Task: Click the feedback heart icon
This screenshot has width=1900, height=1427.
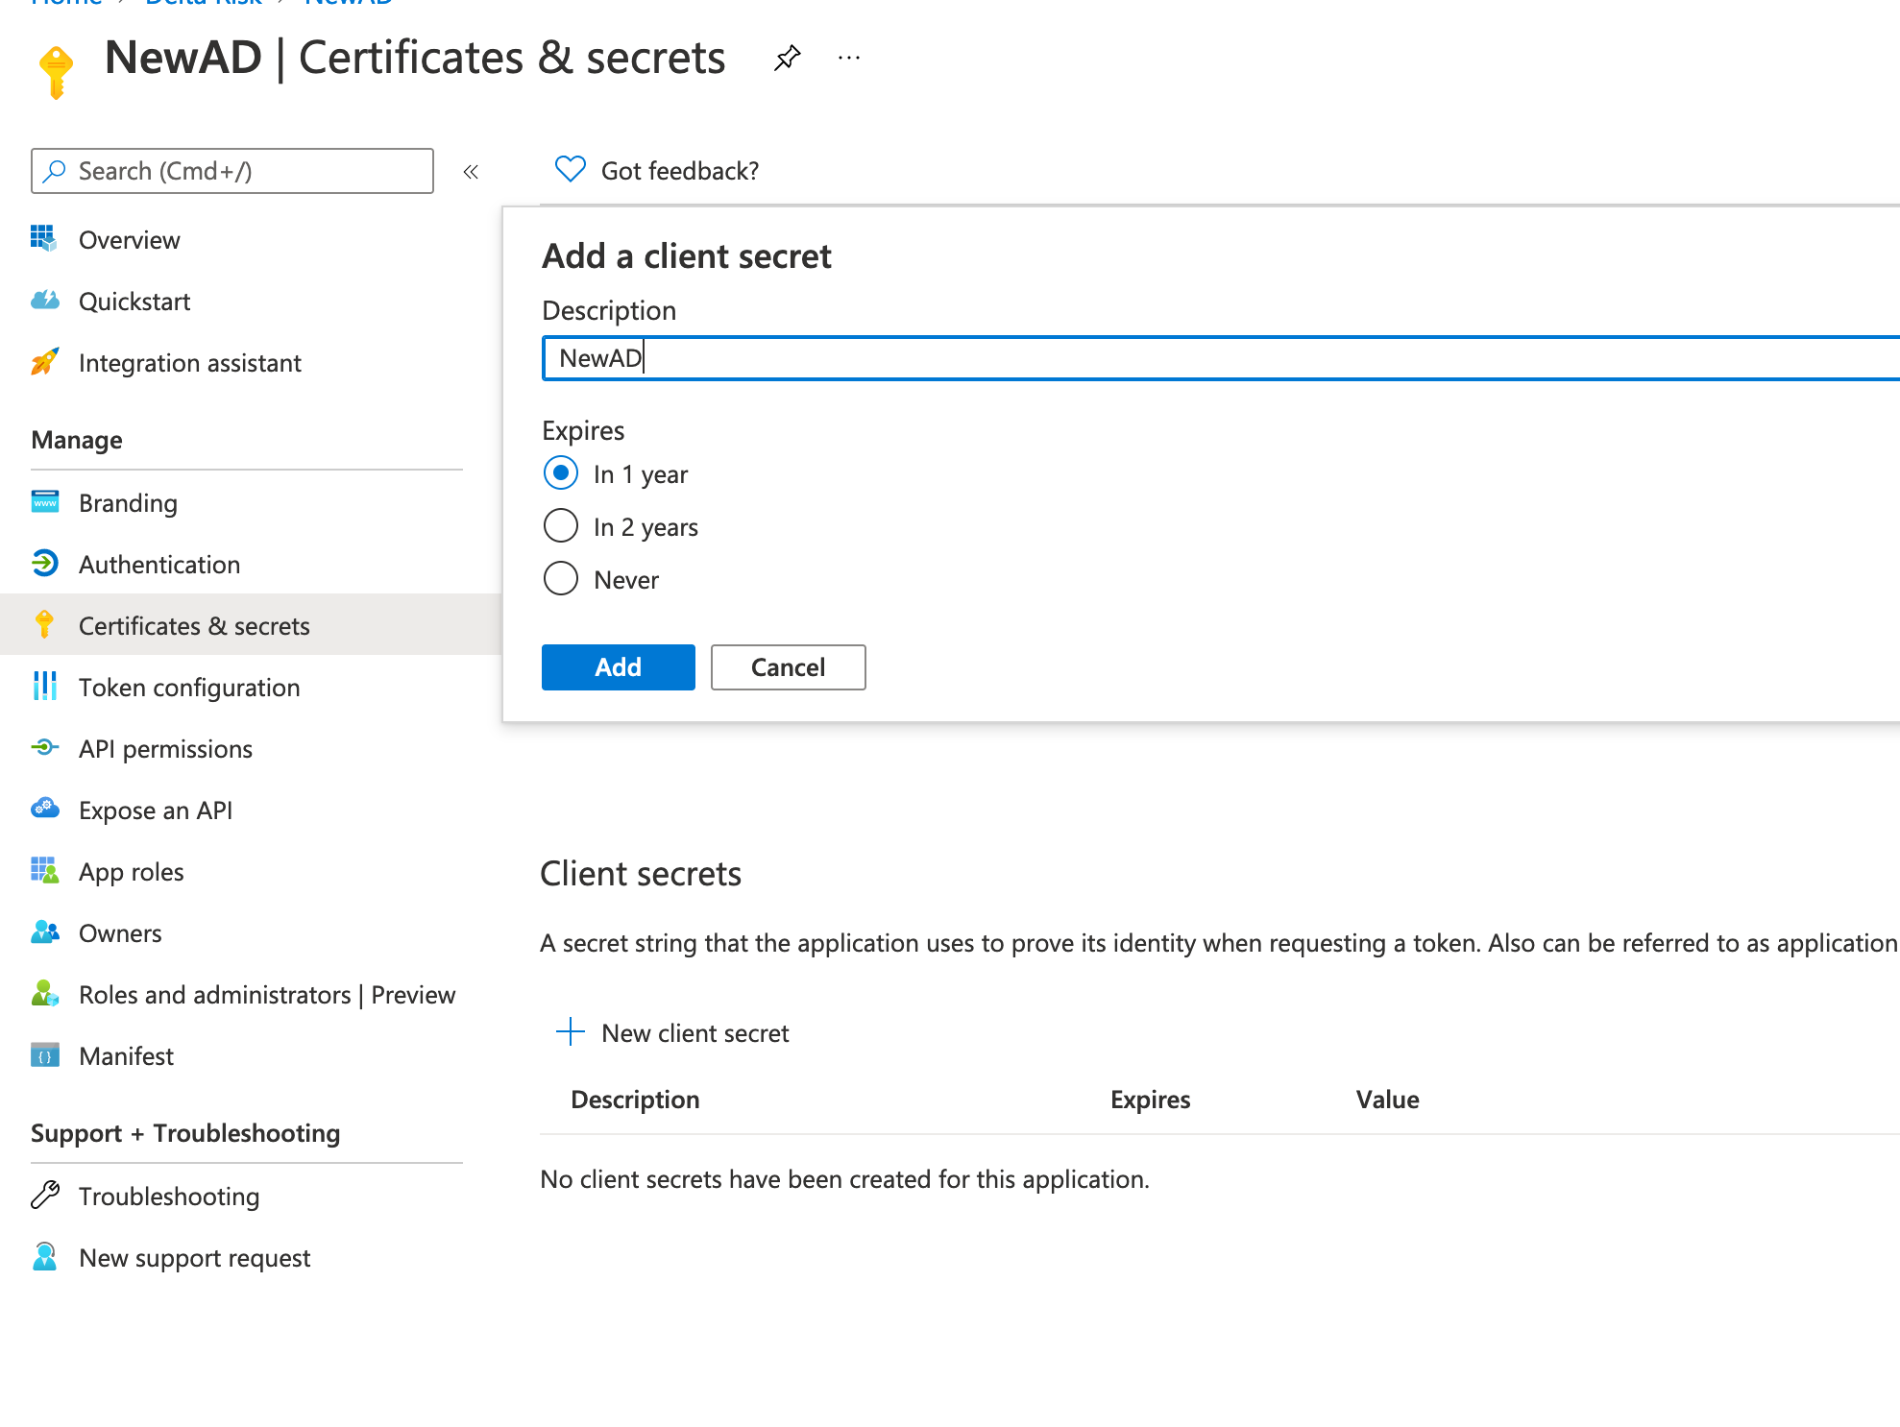Action: coord(571,170)
